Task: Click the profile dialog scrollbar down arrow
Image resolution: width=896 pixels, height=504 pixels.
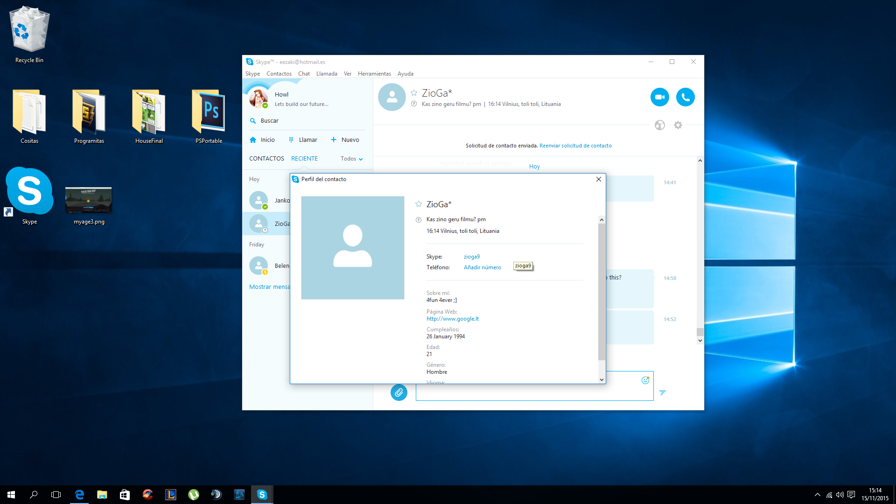Action: click(602, 380)
